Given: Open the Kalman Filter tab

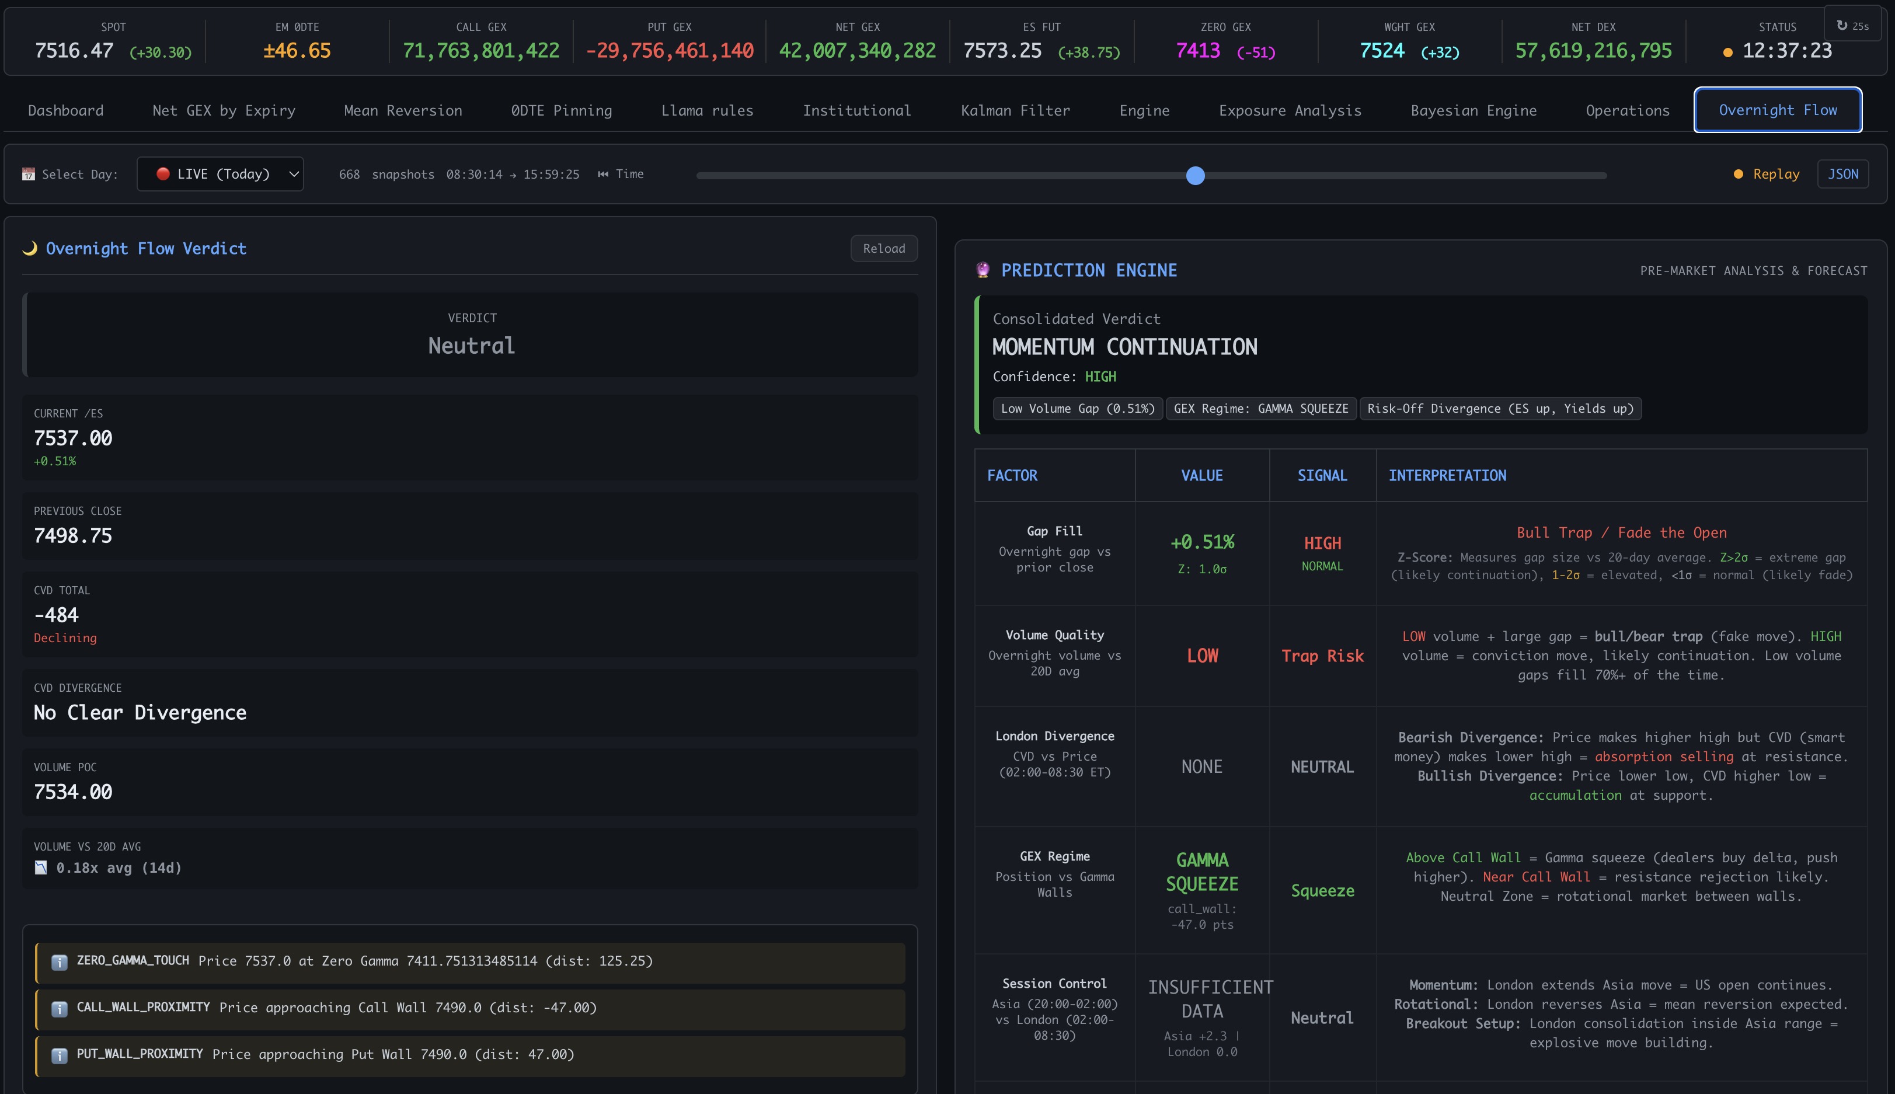Looking at the screenshot, I should pos(1015,110).
